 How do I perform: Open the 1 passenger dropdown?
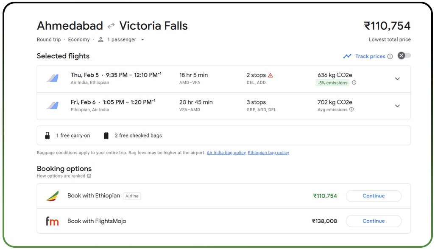[x=142, y=39]
